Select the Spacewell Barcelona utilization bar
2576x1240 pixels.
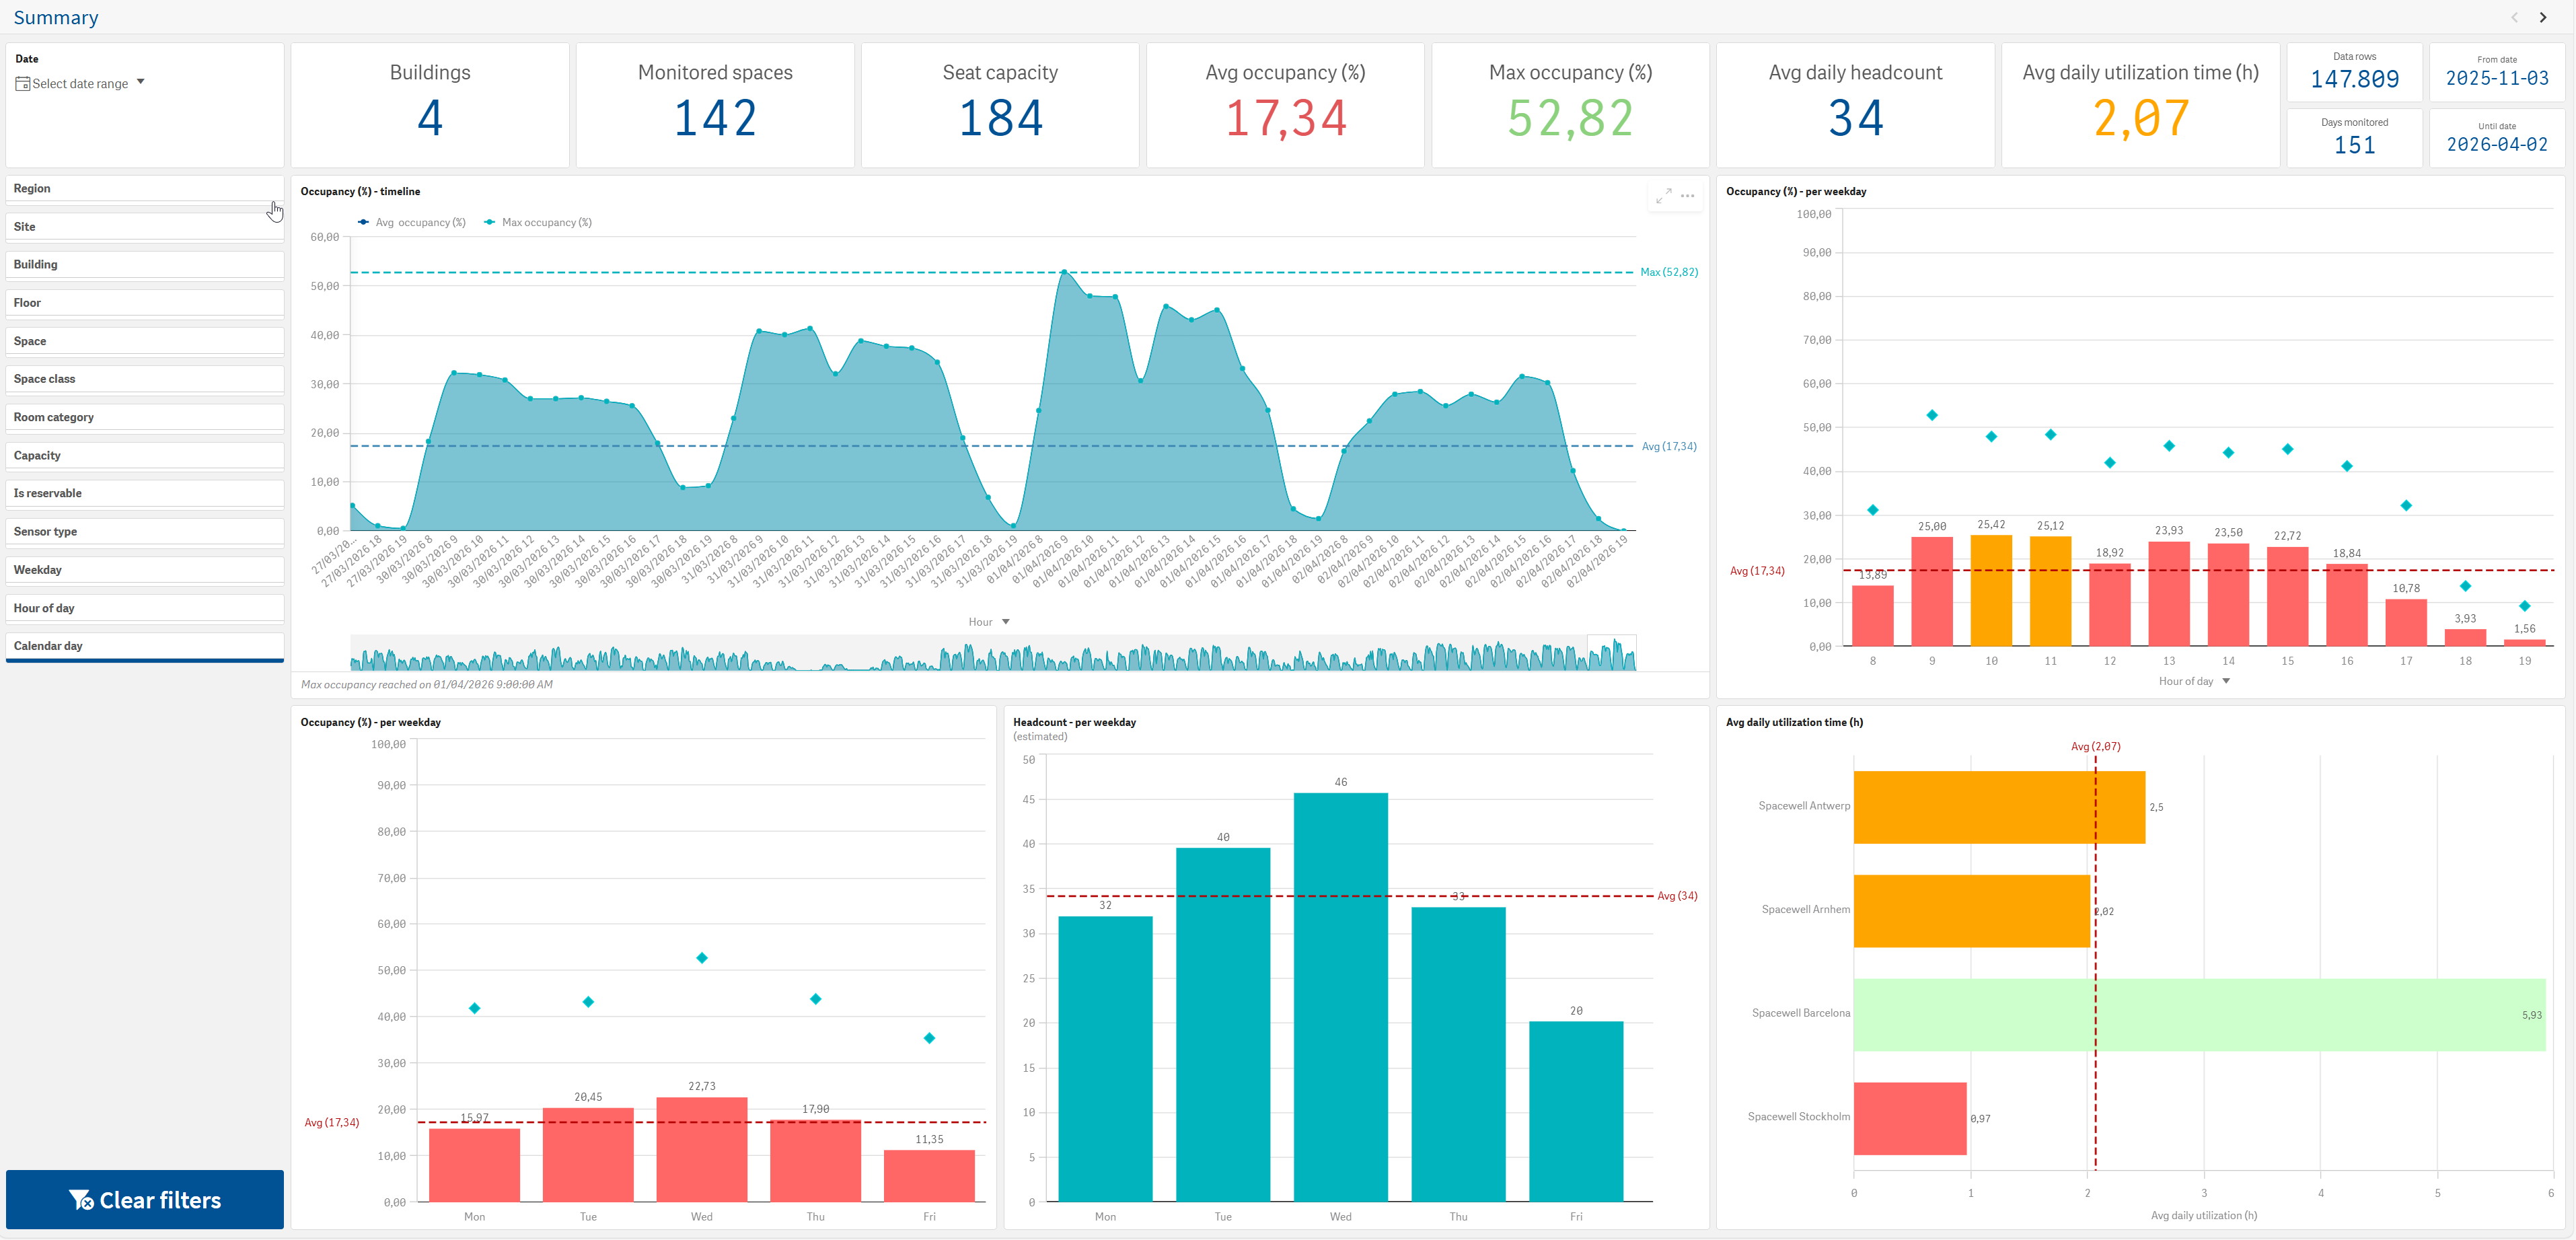[2199, 1014]
